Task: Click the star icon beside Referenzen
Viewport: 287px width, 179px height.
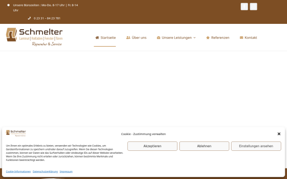Action: (208, 38)
